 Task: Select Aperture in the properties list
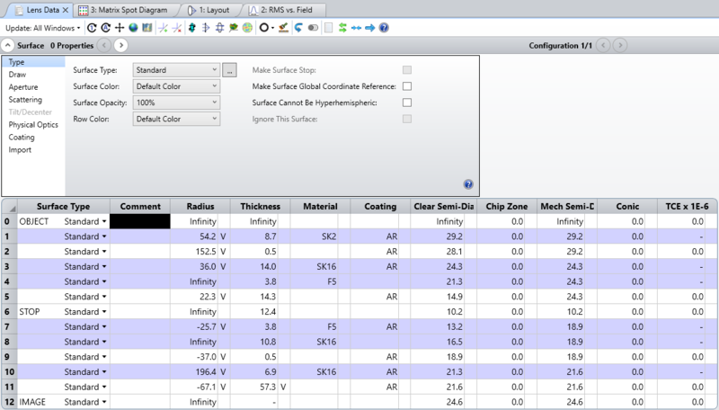coord(23,87)
